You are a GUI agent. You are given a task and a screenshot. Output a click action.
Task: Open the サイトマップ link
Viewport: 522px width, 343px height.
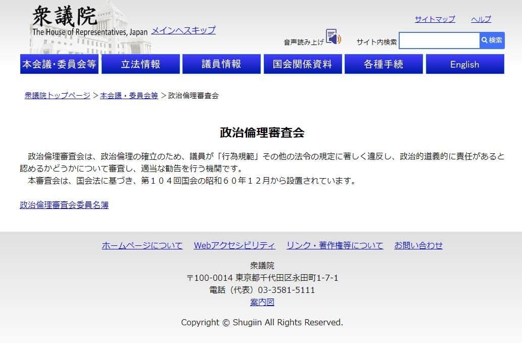434,19
